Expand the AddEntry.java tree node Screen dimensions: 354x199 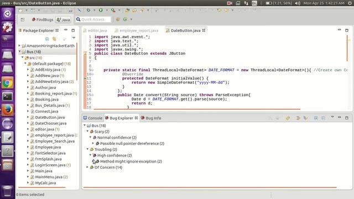[28, 70]
